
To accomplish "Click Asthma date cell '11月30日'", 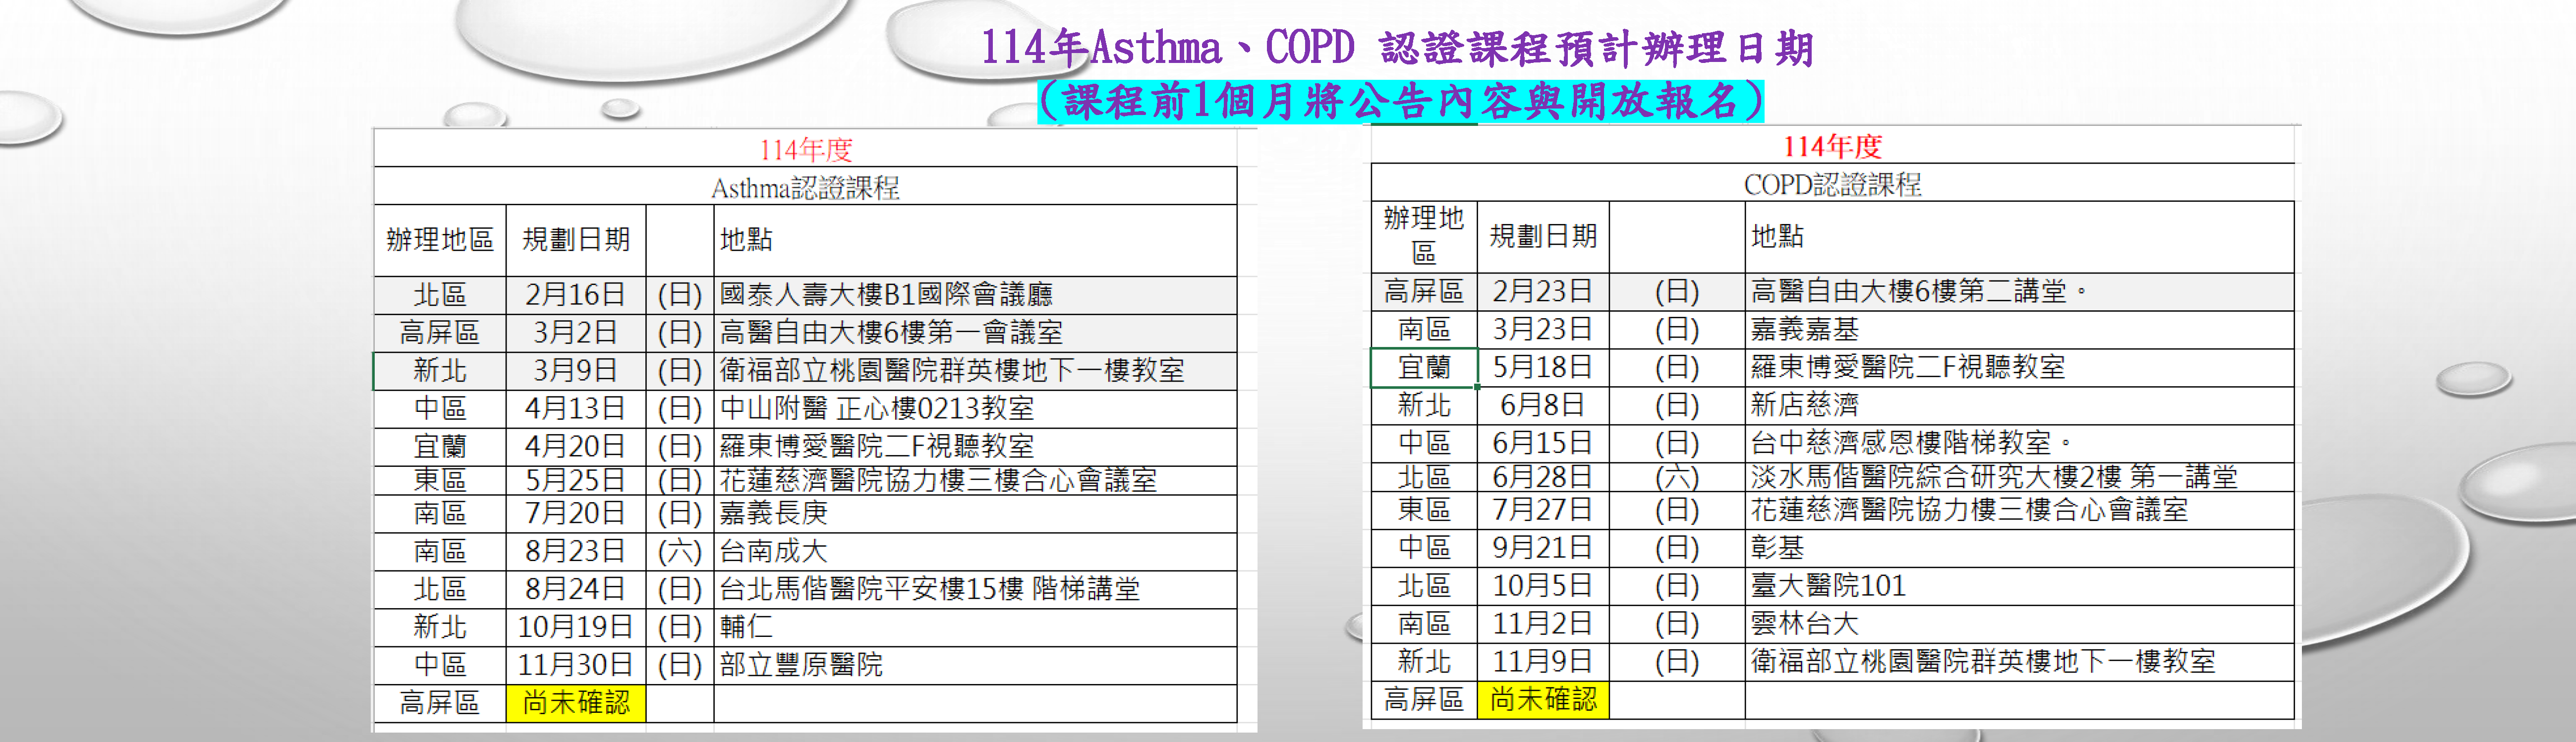I will pyautogui.click(x=576, y=665).
